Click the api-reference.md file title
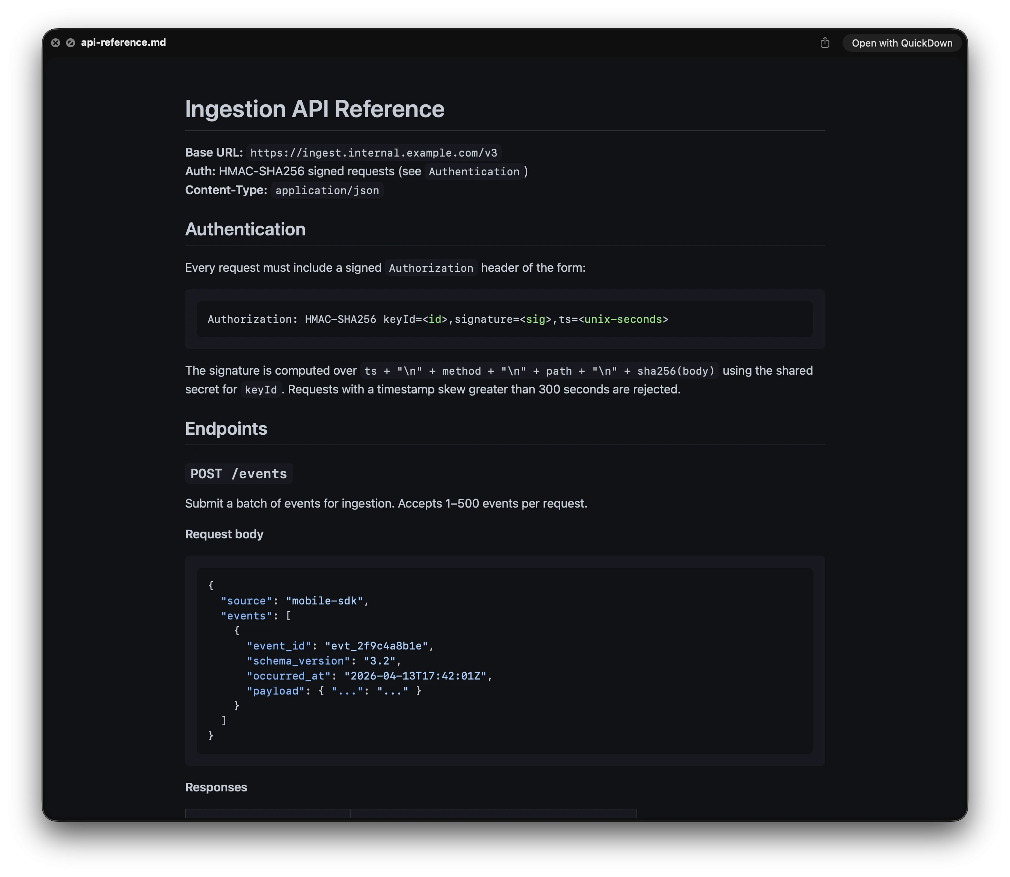This screenshot has width=1010, height=877. (x=123, y=42)
